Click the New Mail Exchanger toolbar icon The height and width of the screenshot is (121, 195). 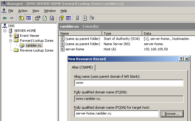coord(92,18)
